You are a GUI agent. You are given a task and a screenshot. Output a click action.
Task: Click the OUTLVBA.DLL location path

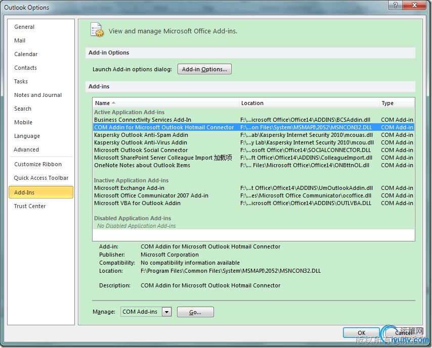pos(306,204)
